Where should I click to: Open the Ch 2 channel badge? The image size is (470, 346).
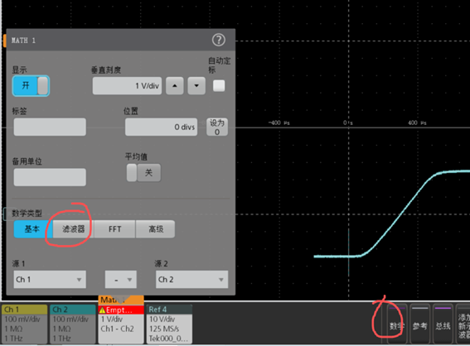pyautogui.click(x=73, y=324)
